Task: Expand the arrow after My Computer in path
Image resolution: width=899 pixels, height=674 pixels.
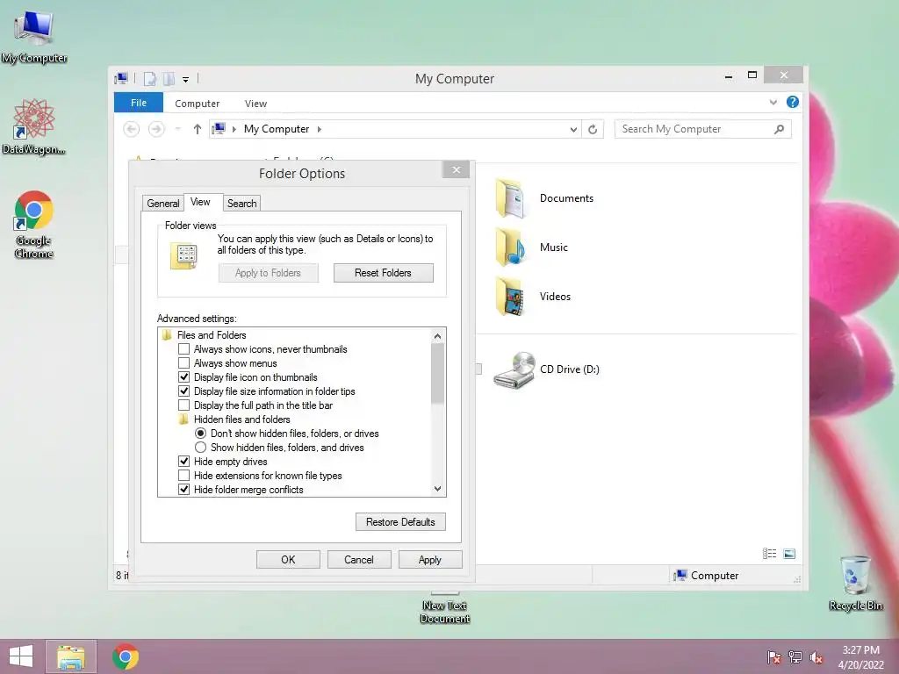Action: 320,130
